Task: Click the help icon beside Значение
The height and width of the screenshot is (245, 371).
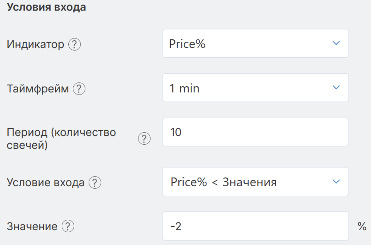Action: point(68,227)
